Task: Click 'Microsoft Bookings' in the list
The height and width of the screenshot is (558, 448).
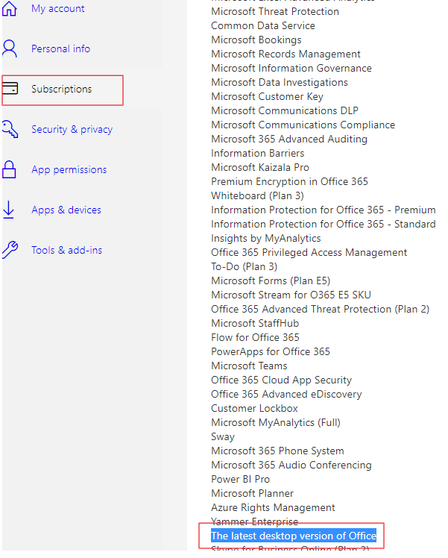Action: 256,40
